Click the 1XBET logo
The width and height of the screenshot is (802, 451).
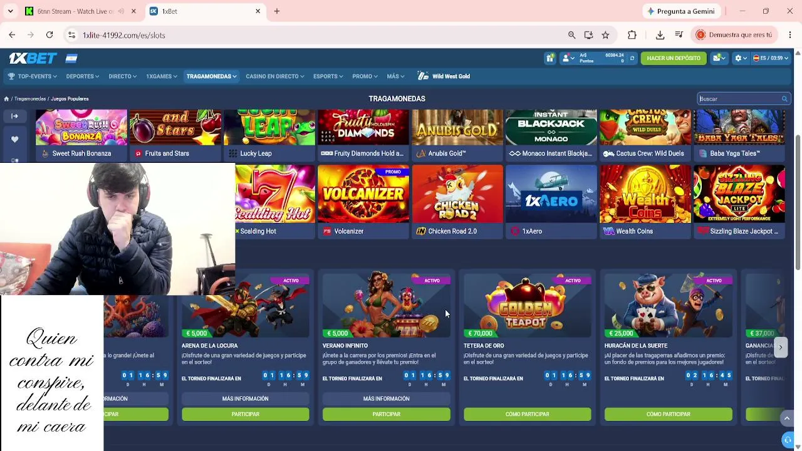tap(33, 58)
